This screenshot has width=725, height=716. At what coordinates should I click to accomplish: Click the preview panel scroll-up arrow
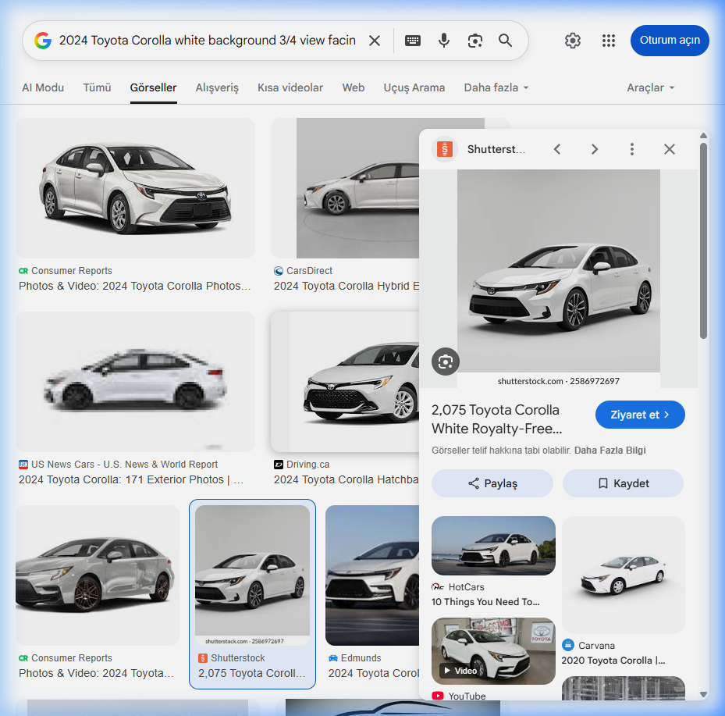703,136
